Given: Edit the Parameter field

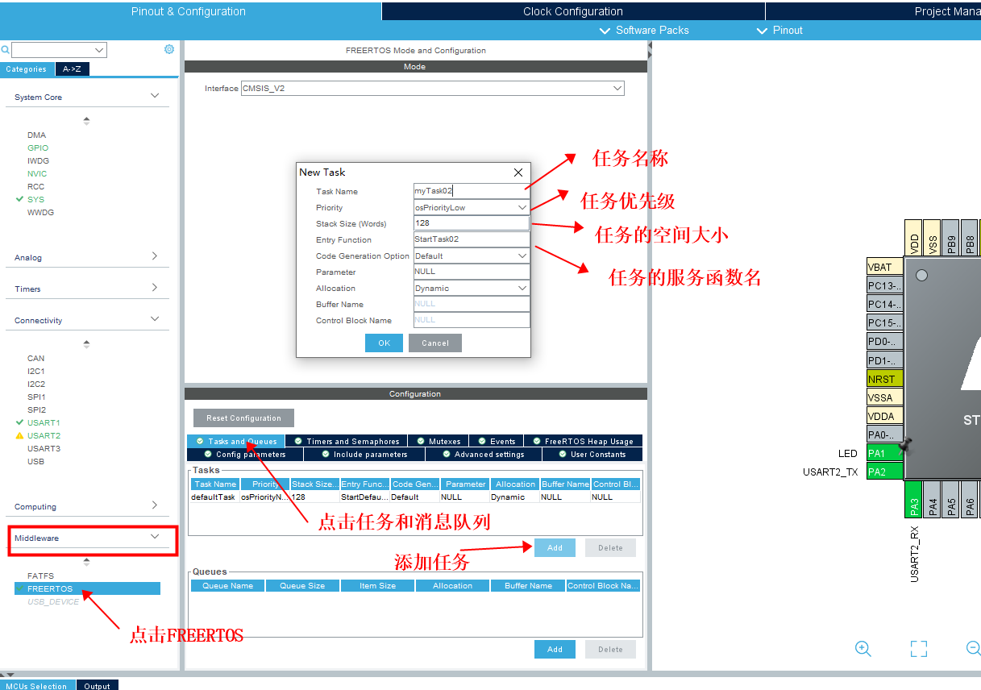Looking at the screenshot, I should tap(472, 272).
